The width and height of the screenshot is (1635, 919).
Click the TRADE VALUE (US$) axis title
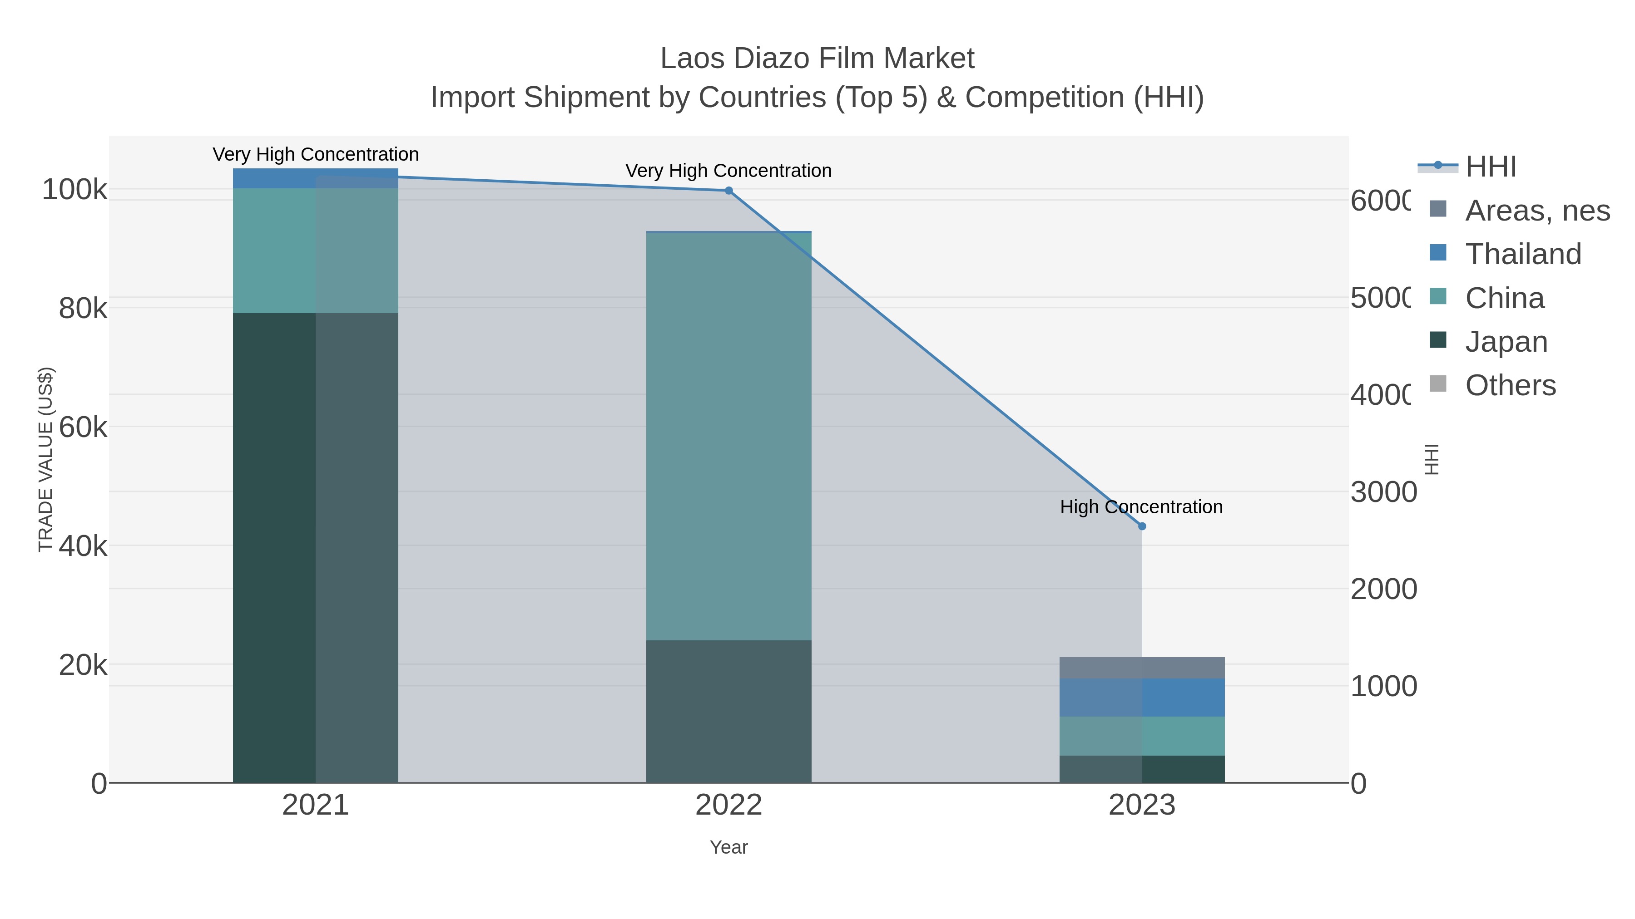click(46, 459)
